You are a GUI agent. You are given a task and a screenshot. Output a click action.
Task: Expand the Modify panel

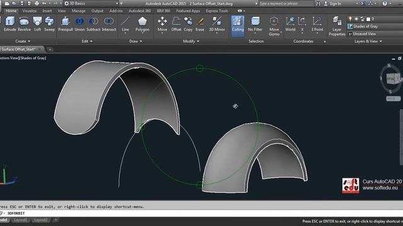tap(191, 41)
